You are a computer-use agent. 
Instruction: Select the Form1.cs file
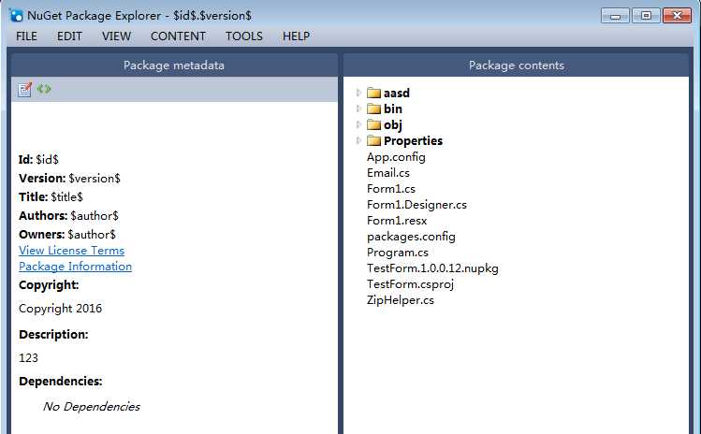click(x=391, y=189)
